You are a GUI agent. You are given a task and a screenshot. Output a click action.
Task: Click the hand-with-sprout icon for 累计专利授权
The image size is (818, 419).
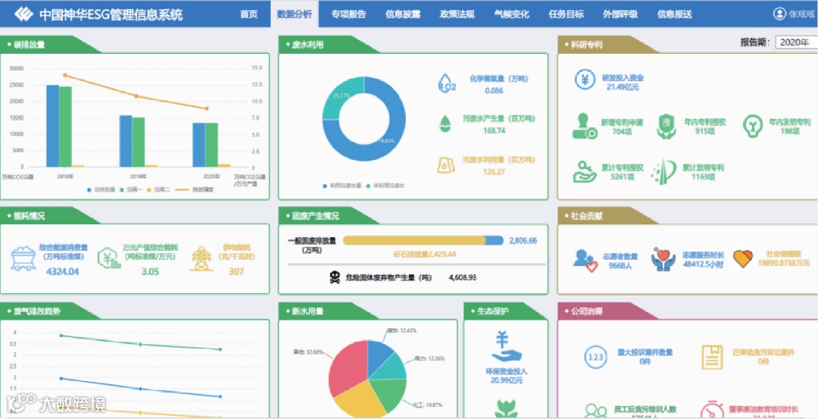(x=585, y=172)
